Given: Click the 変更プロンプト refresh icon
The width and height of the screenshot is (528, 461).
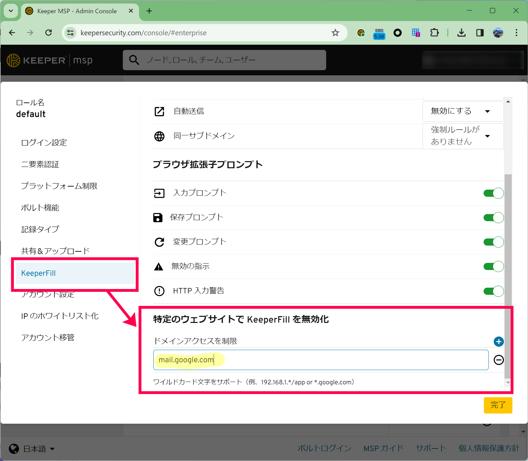Looking at the screenshot, I should click(x=159, y=242).
